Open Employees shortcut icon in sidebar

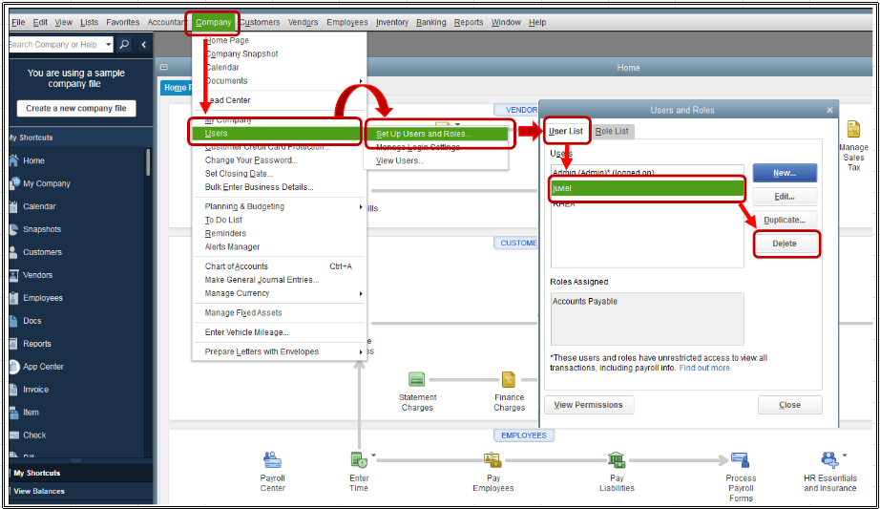[13, 298]
